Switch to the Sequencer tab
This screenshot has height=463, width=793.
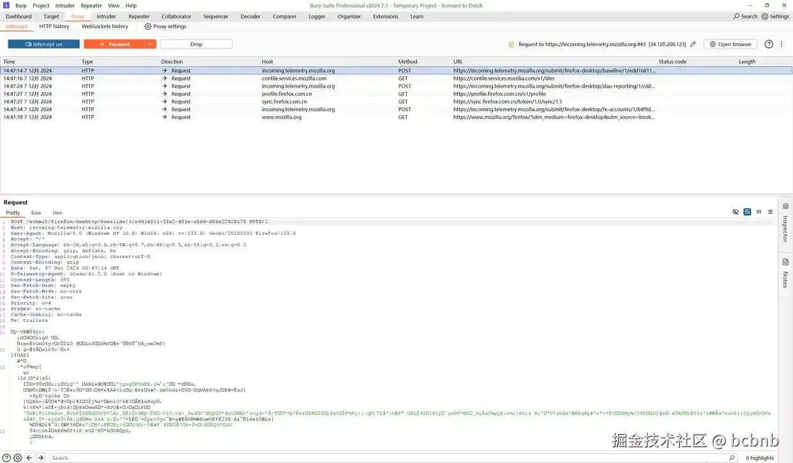pos(216,17)
